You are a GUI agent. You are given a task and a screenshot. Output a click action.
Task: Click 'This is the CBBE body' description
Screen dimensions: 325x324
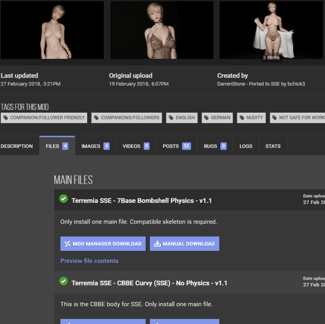(x=136, y=304)
